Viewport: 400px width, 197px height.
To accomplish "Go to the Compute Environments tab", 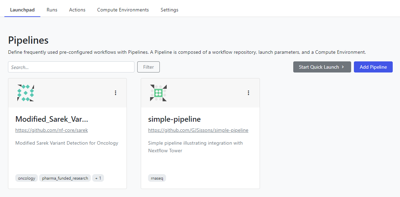I will click(x=123, y=10).
